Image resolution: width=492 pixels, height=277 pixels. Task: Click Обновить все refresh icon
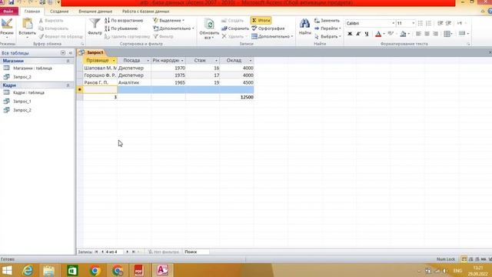(x=209, y=25)
